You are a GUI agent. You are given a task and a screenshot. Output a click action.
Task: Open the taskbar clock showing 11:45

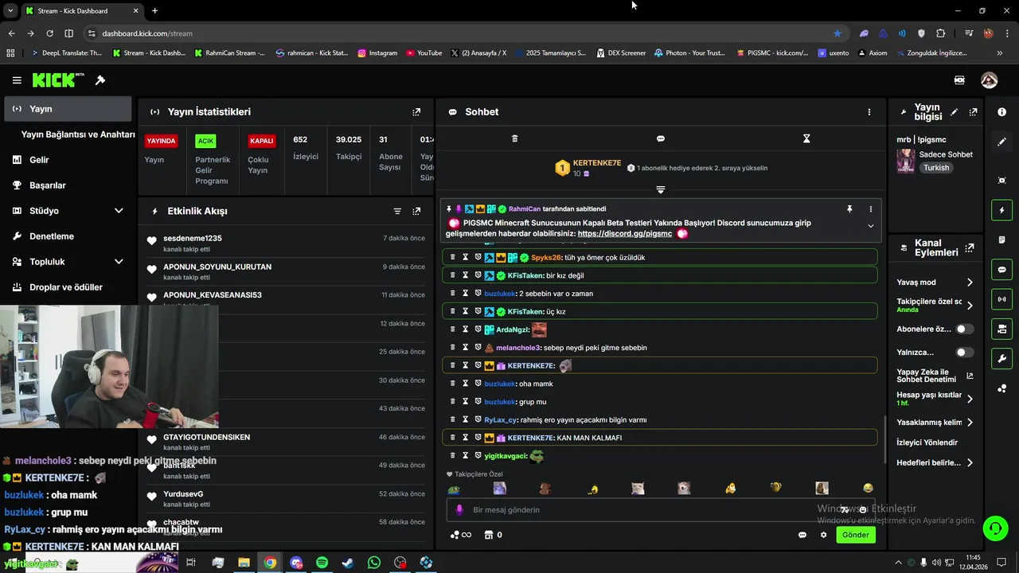(973, 563)
